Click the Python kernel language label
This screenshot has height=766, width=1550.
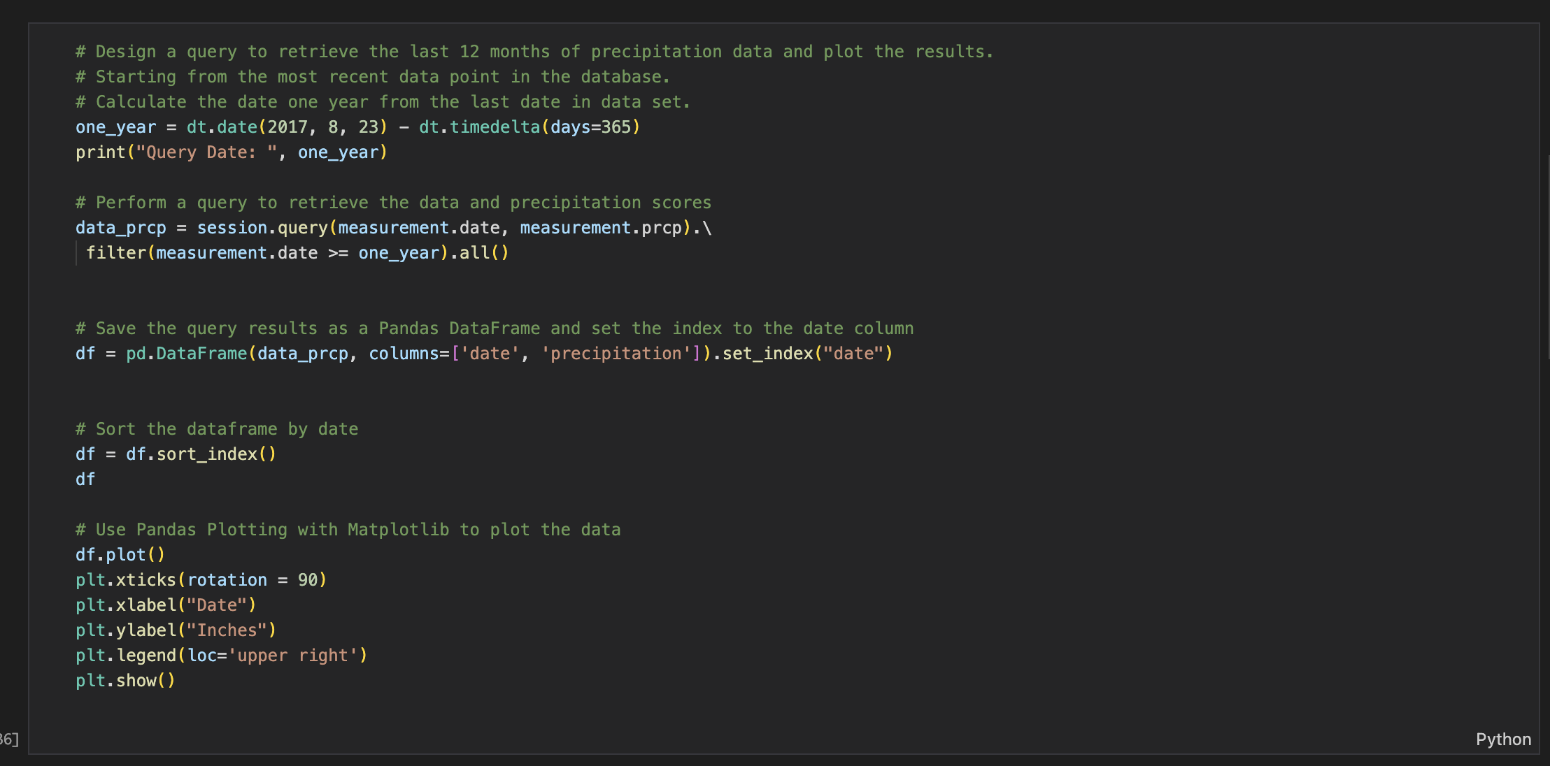[1503, 739]
